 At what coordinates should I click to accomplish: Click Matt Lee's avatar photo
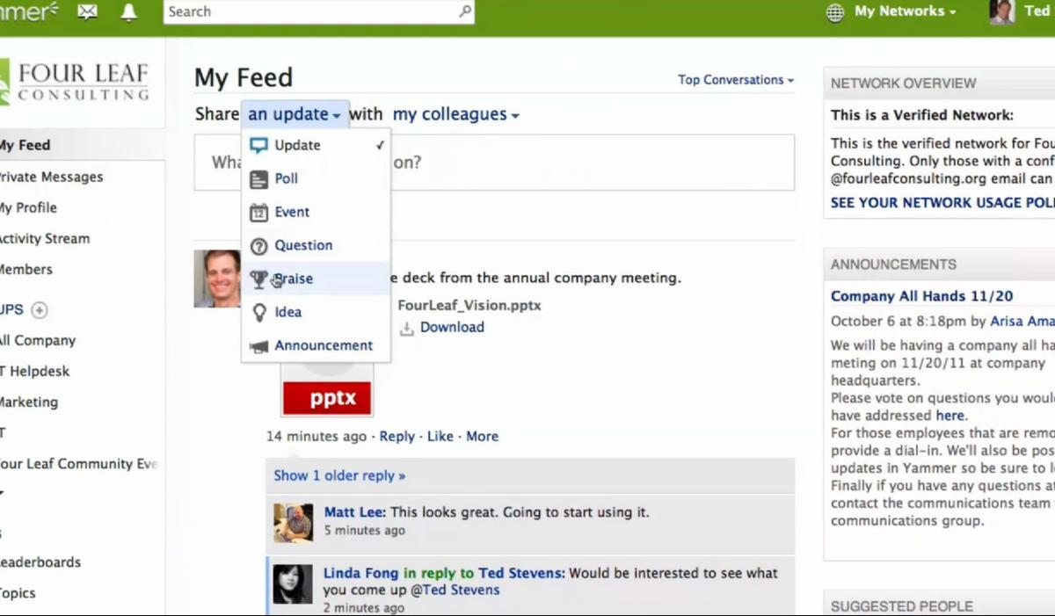(x=293, y=523)
